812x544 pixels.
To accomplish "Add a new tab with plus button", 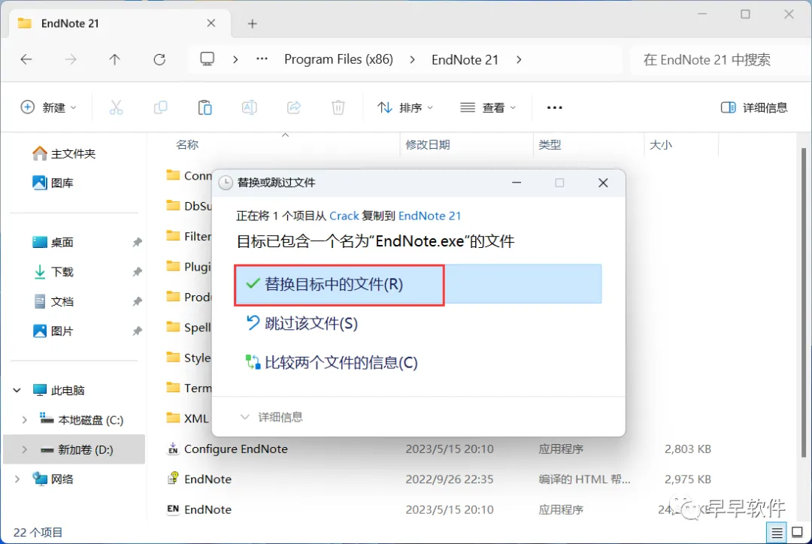I will [252, 24].
